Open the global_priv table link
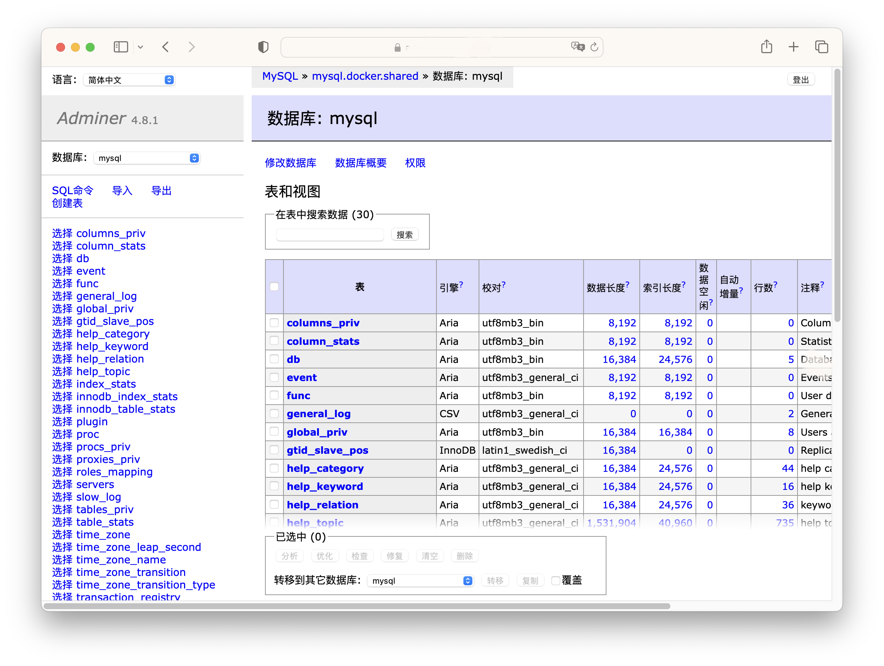Image resolution: width=884 pixels, height=666 pixels. point(317,432)
